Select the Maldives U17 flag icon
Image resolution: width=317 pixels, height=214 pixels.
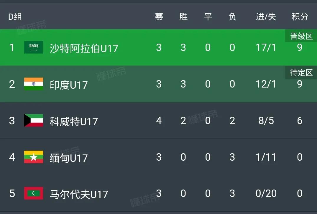coord(33,194)
